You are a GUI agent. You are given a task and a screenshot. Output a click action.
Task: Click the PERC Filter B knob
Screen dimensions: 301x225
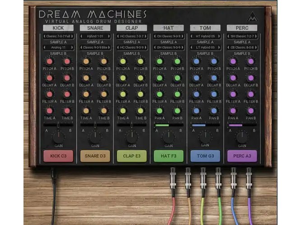(251, 94)
